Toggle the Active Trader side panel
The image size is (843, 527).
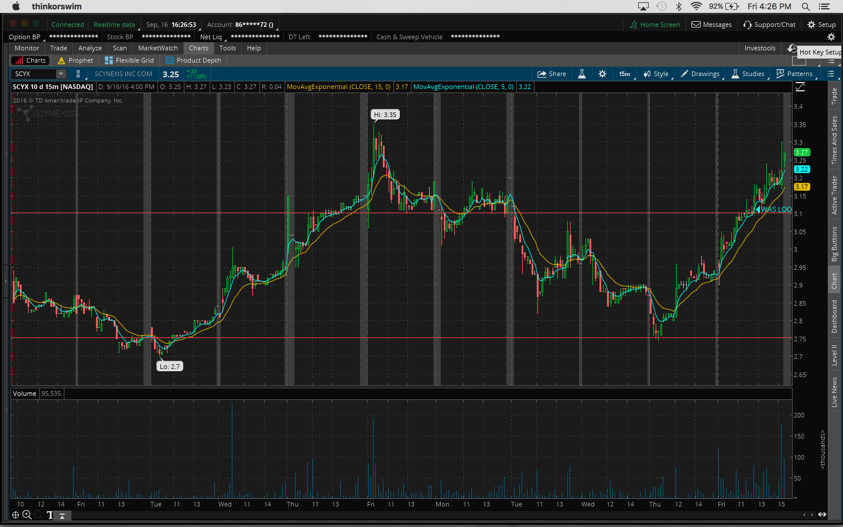coord(834,194)
